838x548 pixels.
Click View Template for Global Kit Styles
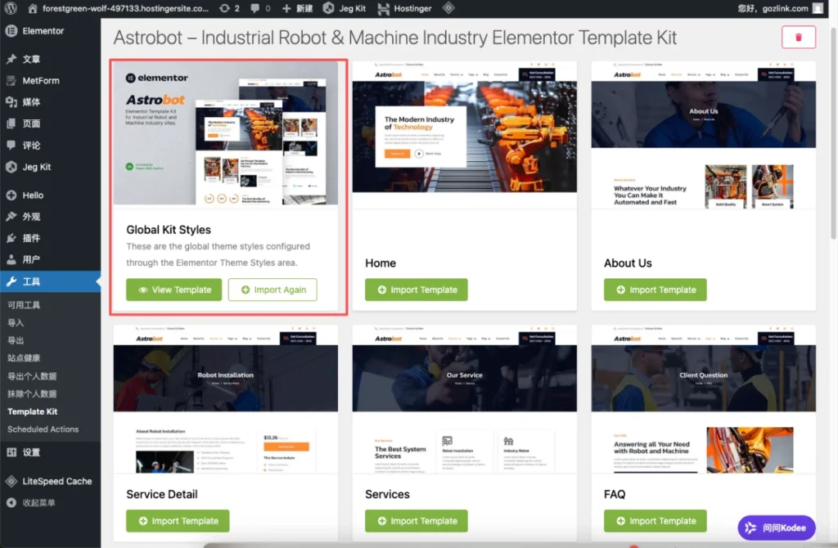point(173,290)
